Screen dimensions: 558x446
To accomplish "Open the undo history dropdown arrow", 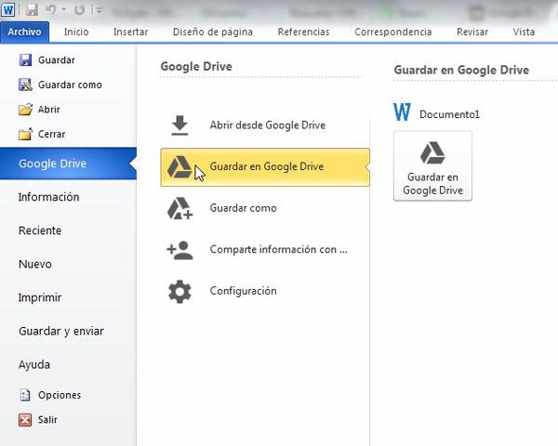I will [62, 10].
